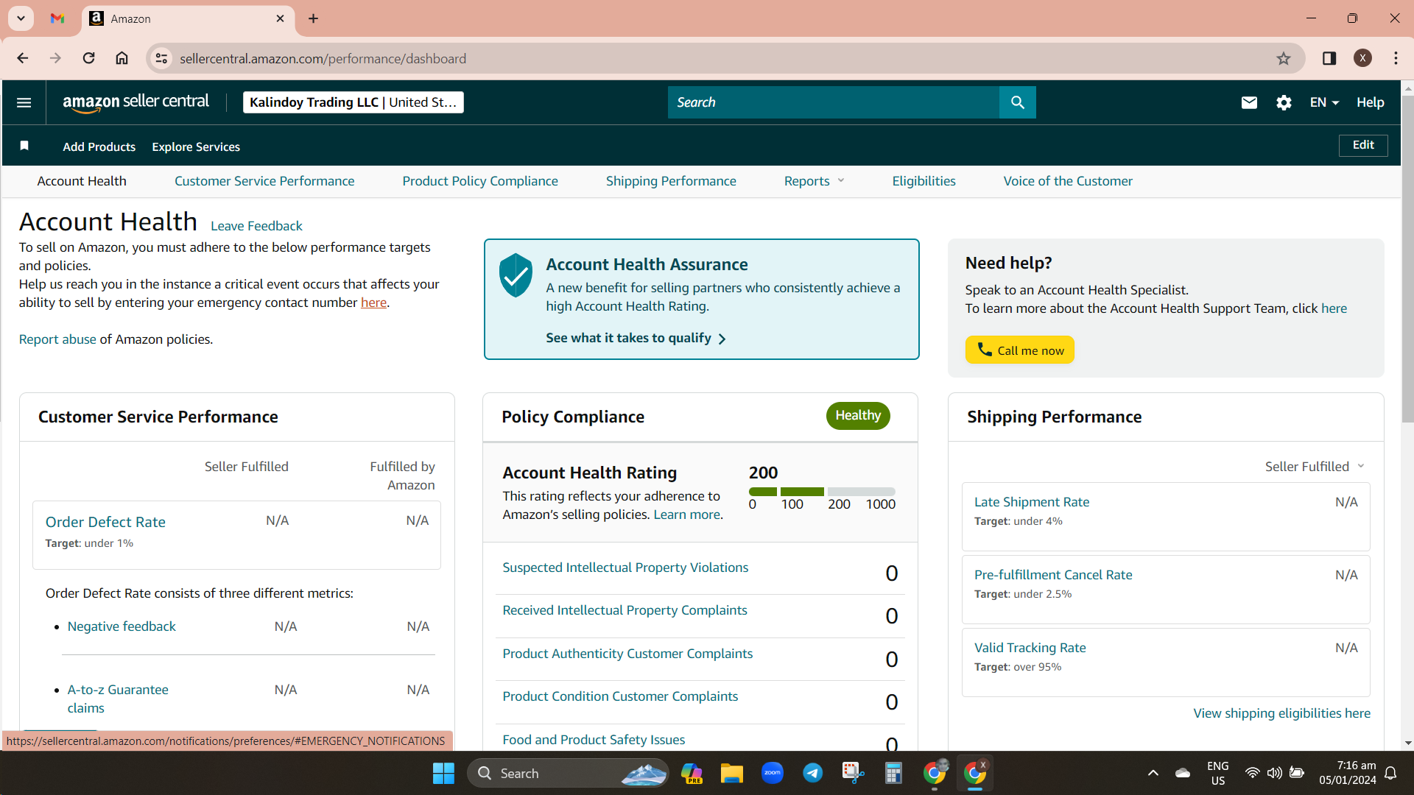
Task: Show hidden system tray icons
Action: pyautogui.click(x=1153, y=773)
